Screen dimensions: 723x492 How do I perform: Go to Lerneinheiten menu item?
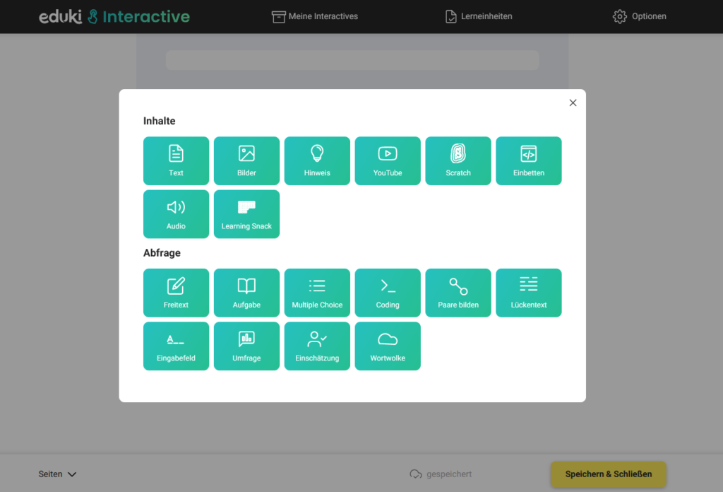[479, 16]
